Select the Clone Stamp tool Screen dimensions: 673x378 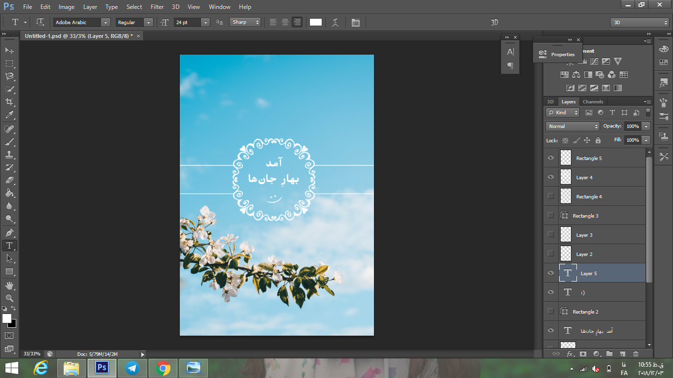(x=9, y=155)
